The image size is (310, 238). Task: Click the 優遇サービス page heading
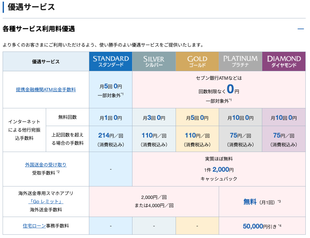[x=31, y=7]
